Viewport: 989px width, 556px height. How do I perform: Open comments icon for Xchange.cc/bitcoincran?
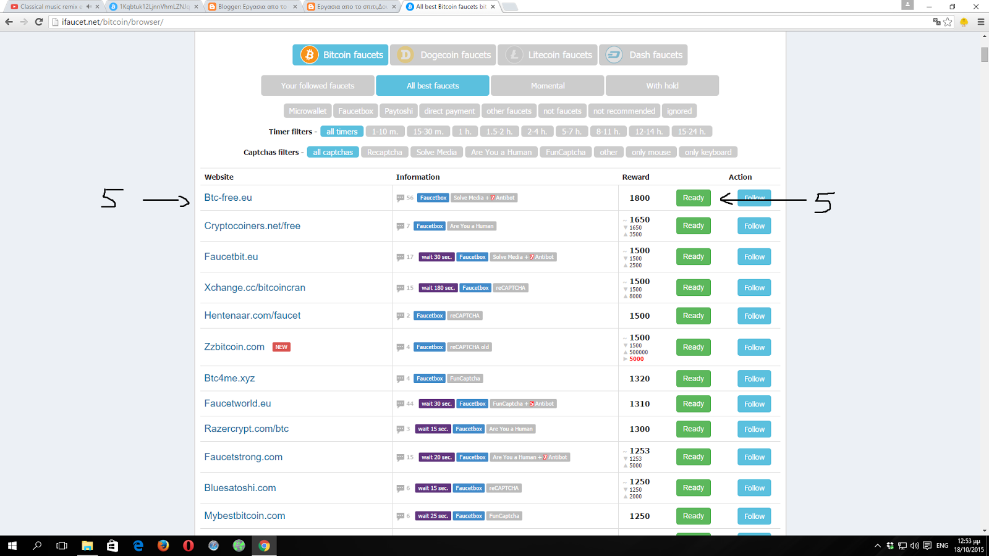tap(400, 288)
